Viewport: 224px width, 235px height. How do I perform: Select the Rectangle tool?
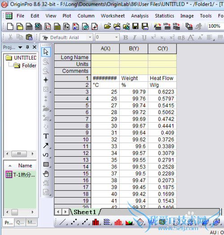coord(46,164)
